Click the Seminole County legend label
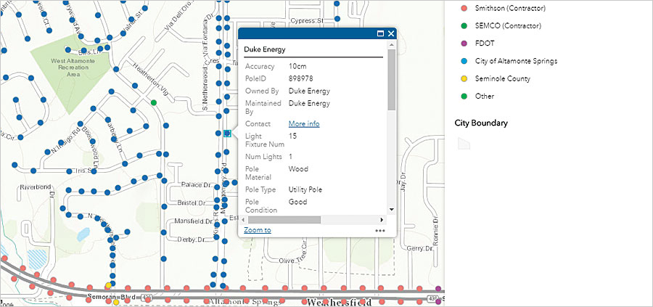 pyautogui.click(x=503, y=78)
